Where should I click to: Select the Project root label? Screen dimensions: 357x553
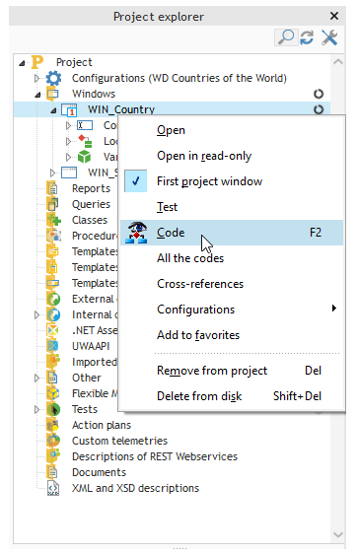click(x=74, y=62)
